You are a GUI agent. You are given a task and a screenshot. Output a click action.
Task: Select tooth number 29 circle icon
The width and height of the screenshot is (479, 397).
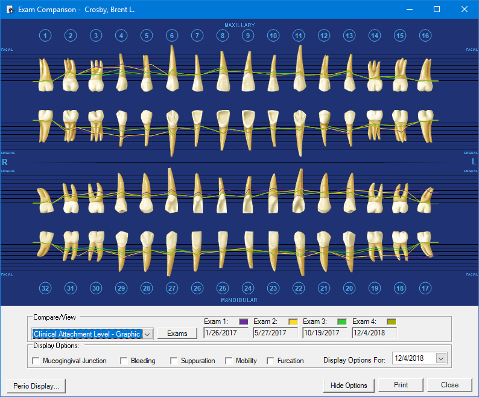(x=121, y=288)
